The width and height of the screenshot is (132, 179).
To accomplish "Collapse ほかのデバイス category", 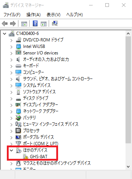I will 11,150.
